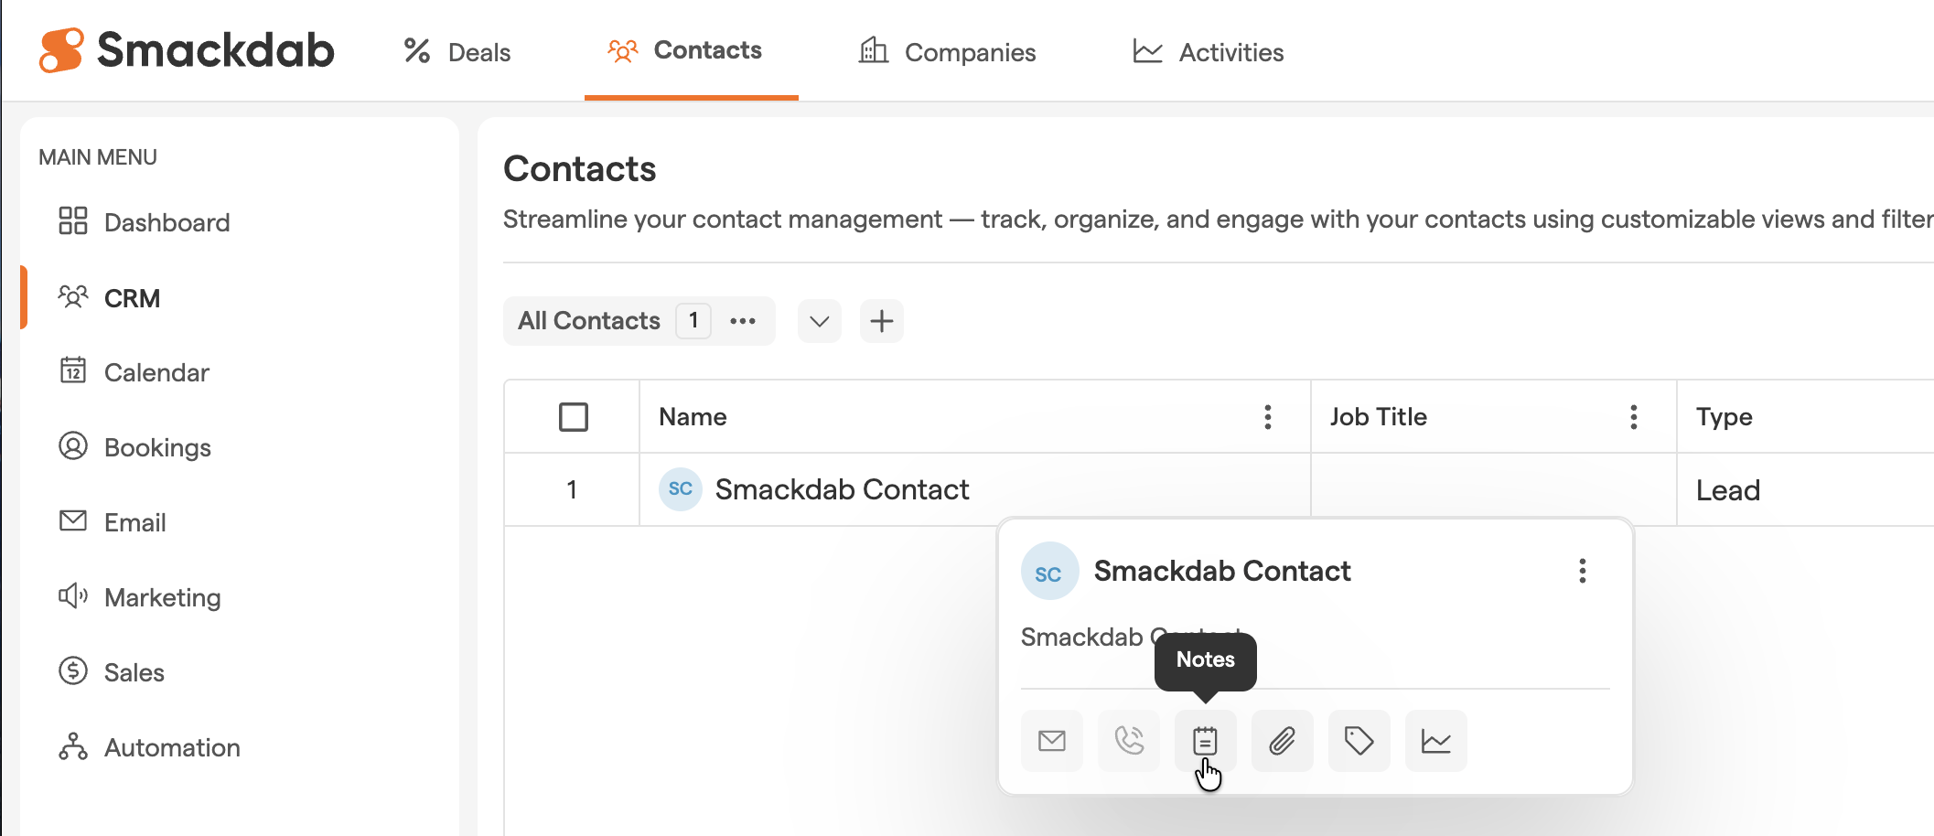
Task: Select Automation in the sidebar
Action: [172, 747]
